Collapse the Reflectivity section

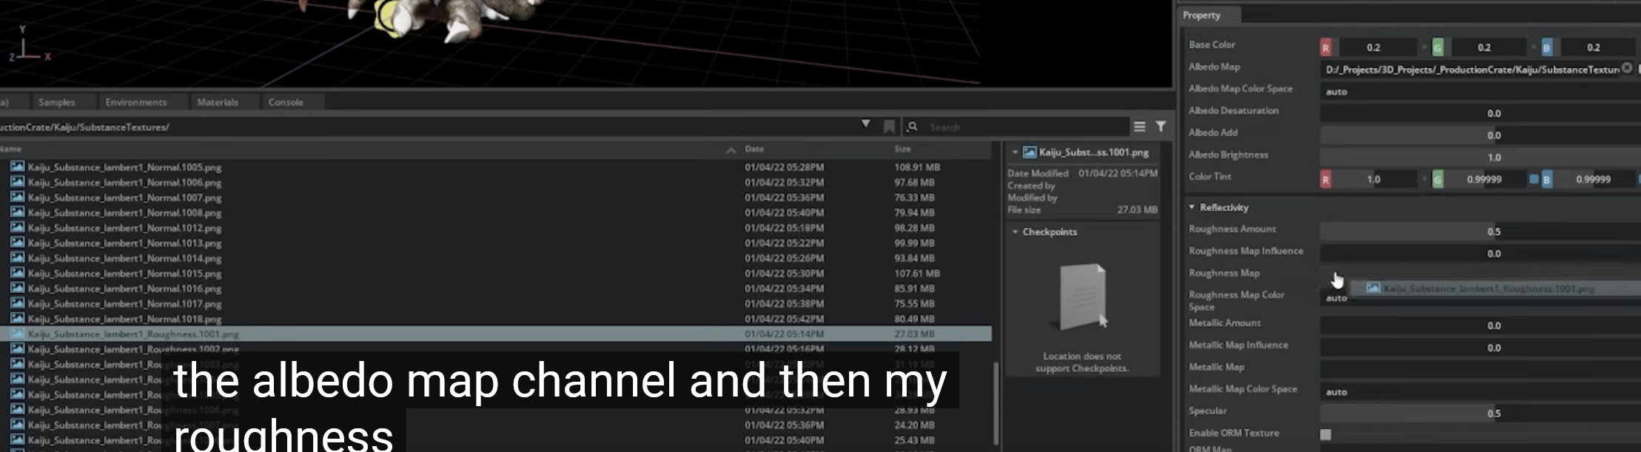tap(1192, 207)
